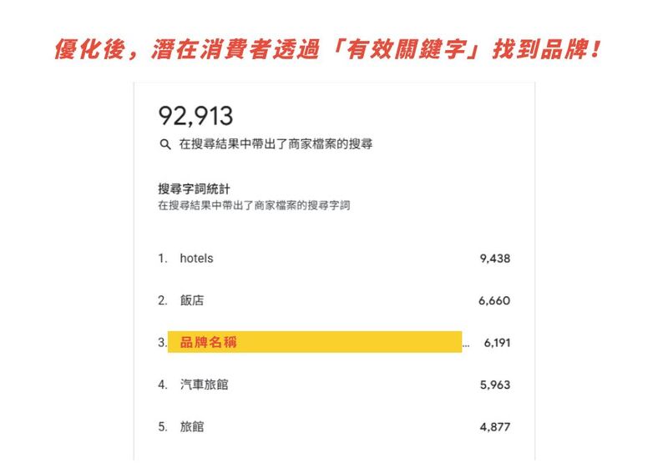The height and width of the screenshot is (473, 668).
Task: Open the 汽車旅館 search term
Action: click(204, 385)
